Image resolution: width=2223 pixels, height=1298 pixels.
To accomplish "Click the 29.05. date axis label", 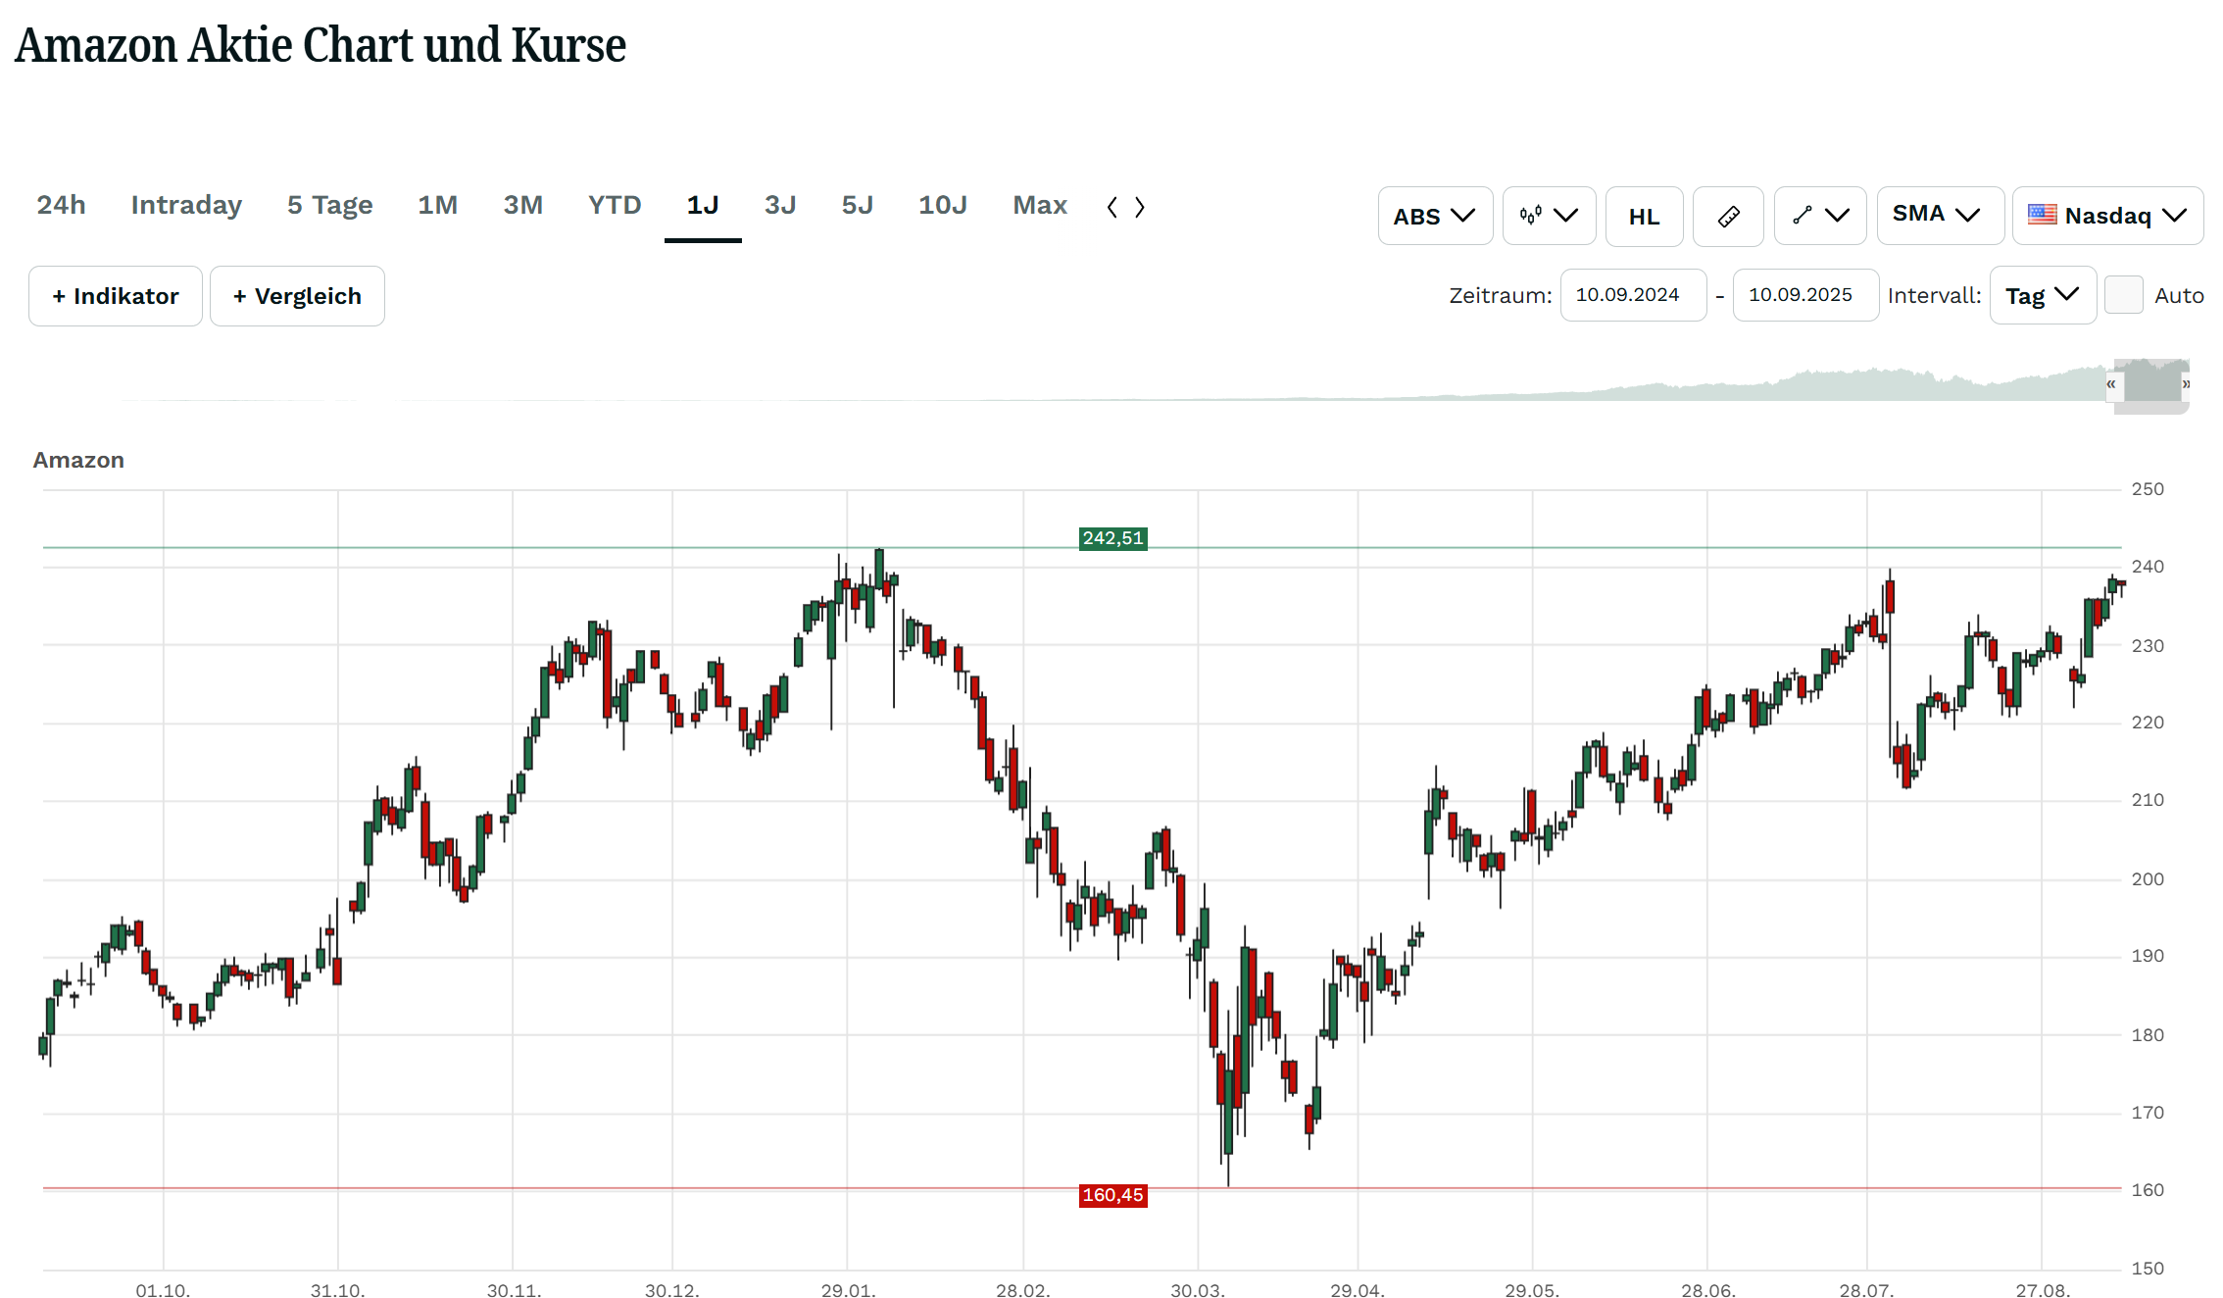I will click(1532, 1290).
